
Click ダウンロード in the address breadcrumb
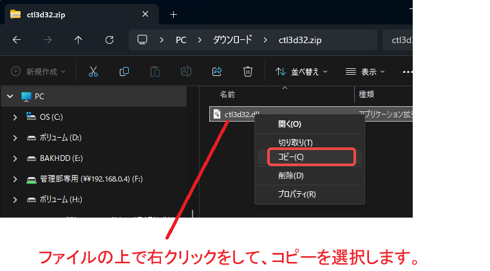pos(232,40)
